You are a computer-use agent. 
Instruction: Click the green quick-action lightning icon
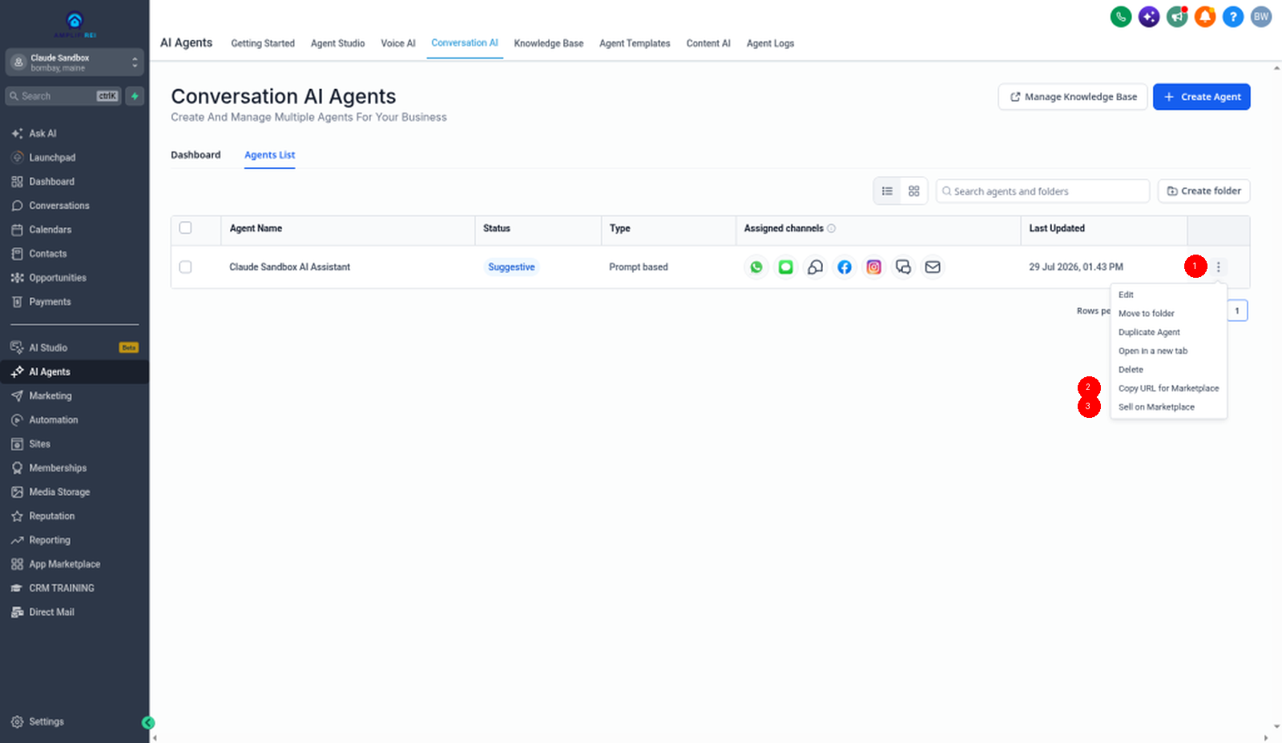135,96
